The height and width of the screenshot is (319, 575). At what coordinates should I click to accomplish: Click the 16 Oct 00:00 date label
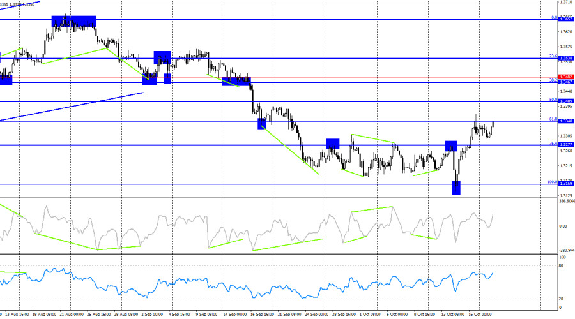pyautogui.click(x=480, y=315)
